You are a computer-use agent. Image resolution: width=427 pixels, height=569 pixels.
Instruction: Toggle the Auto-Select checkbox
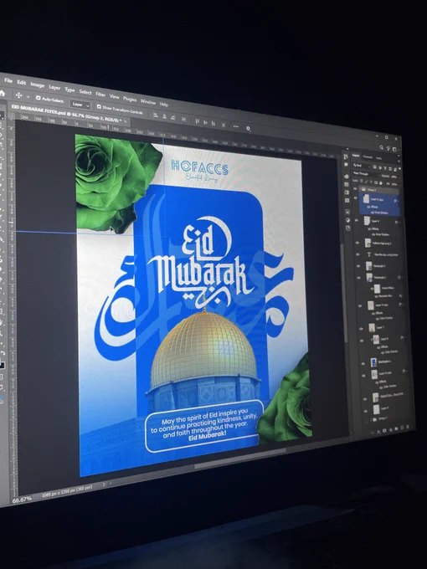pyautogui.click(x=39, y=98)
